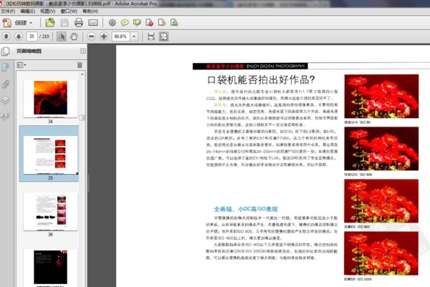Expand the 创建 dropdown arrow
The width and height of the screenshot is (430, 287).
pyautogui.click(x=31, y=23)
